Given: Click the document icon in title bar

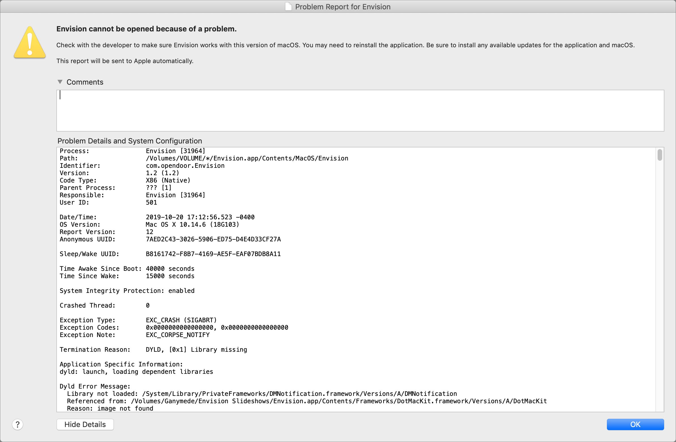Looking at the screenshot, I should pyautogui.click(x=288, y=7).
